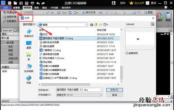
Task: Create a new folder in dialog
Action: [x=100, y=25]
